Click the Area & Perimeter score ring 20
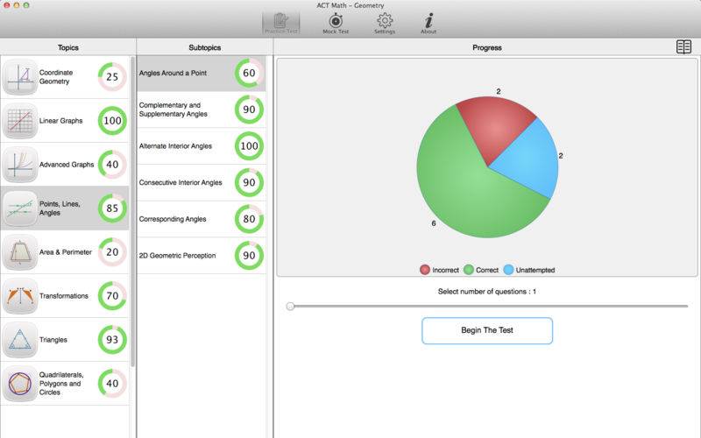The width and height of the screenshot is (701, 438). click(x=112, y=252)
